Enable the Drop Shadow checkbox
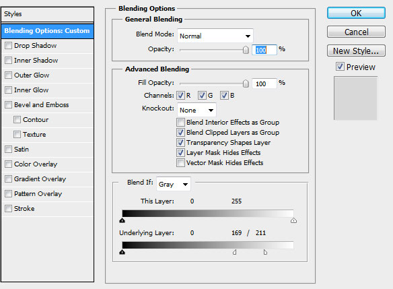This screenshot has width=393, height=289. pyautogui.click(x=8, y=45)
